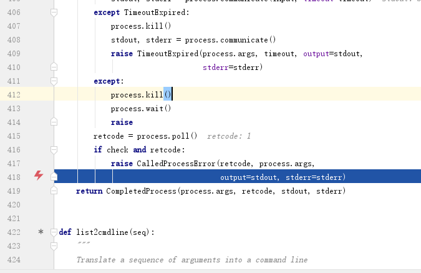This screenshot has width=421, height=273.
Task: Click 'if check and retcode:' condition
Action: tap(139, 149)
